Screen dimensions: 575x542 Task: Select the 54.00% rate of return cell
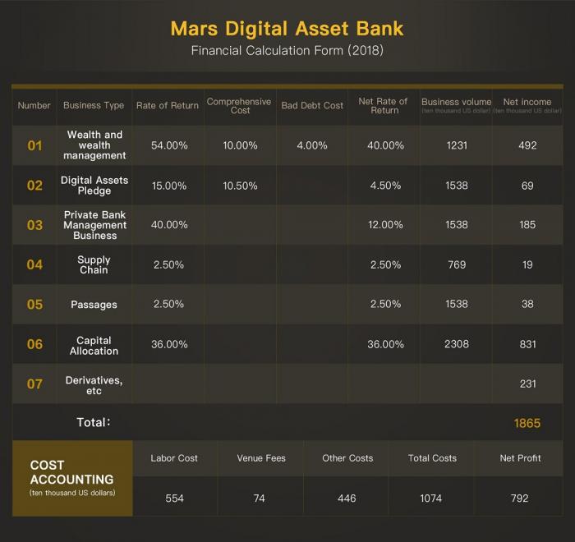[x=170, y=145]
